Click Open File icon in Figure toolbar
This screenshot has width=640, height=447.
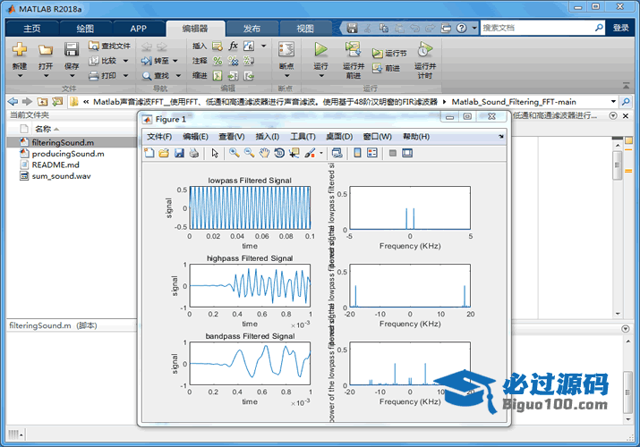164,153
